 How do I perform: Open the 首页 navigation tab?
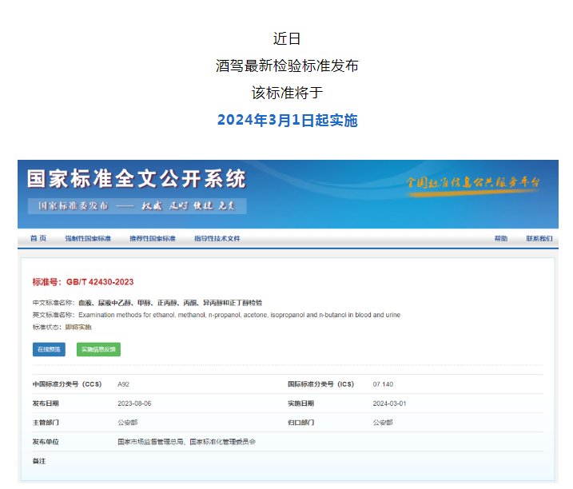click(x=38, y=239)
